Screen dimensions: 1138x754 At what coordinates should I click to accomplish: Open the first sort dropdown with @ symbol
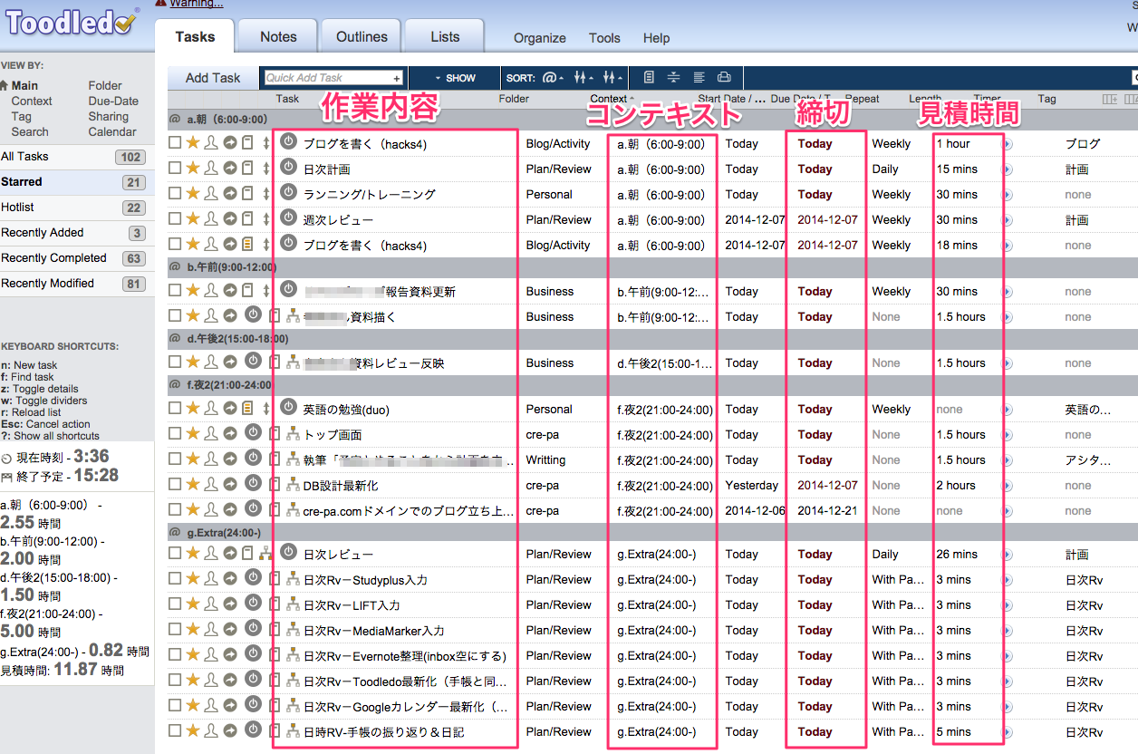click(x=553, y=78)
